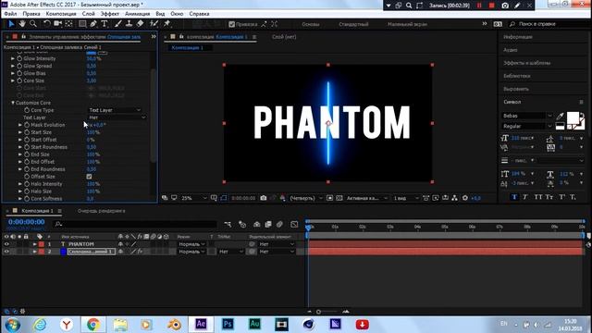Select the Zoom magnifier tool

point(33,24)
